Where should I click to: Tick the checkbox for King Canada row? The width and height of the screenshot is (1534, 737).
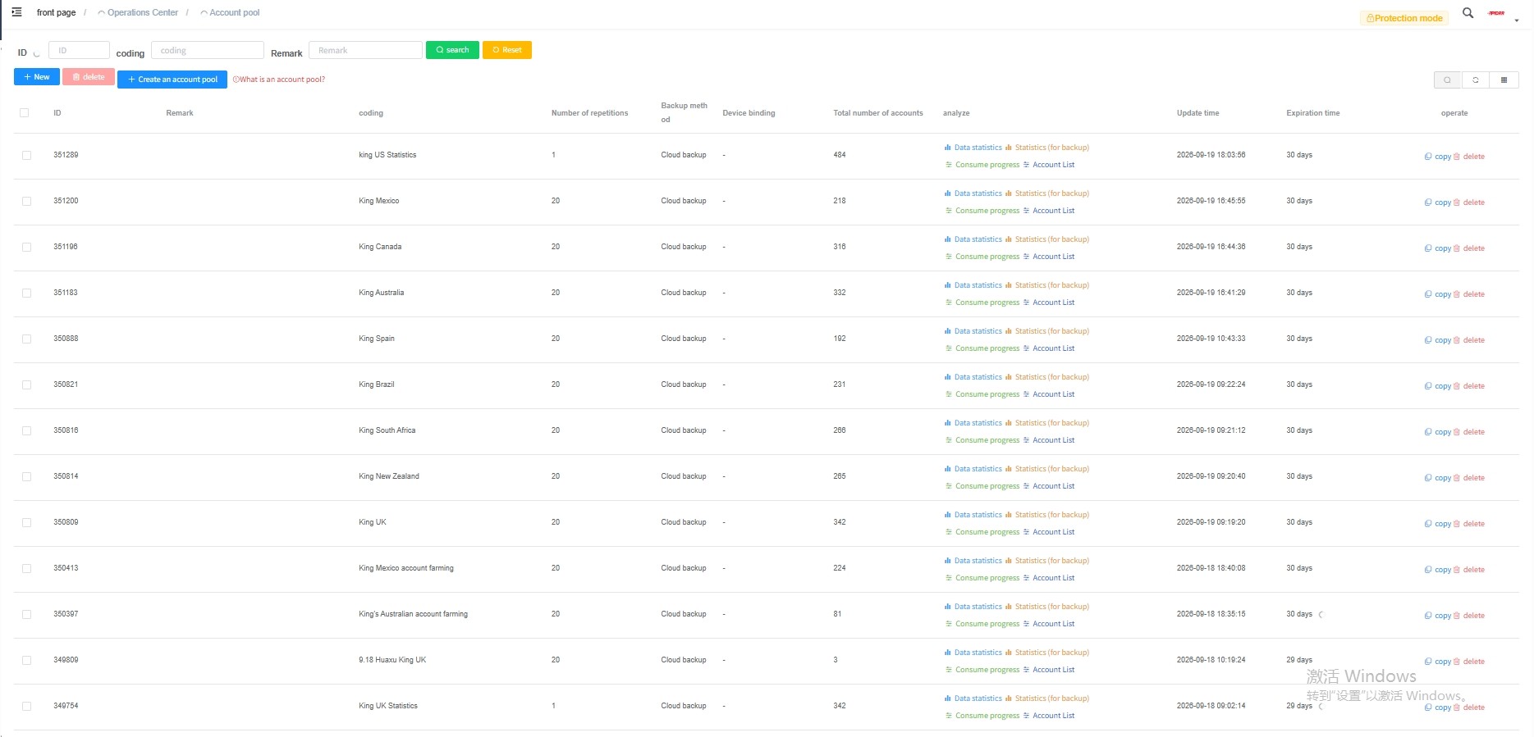pos(26,247)
